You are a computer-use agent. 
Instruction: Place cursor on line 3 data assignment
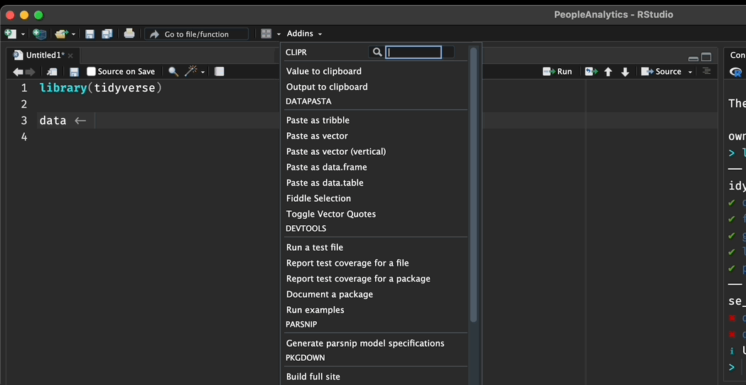tap(63, 121)
